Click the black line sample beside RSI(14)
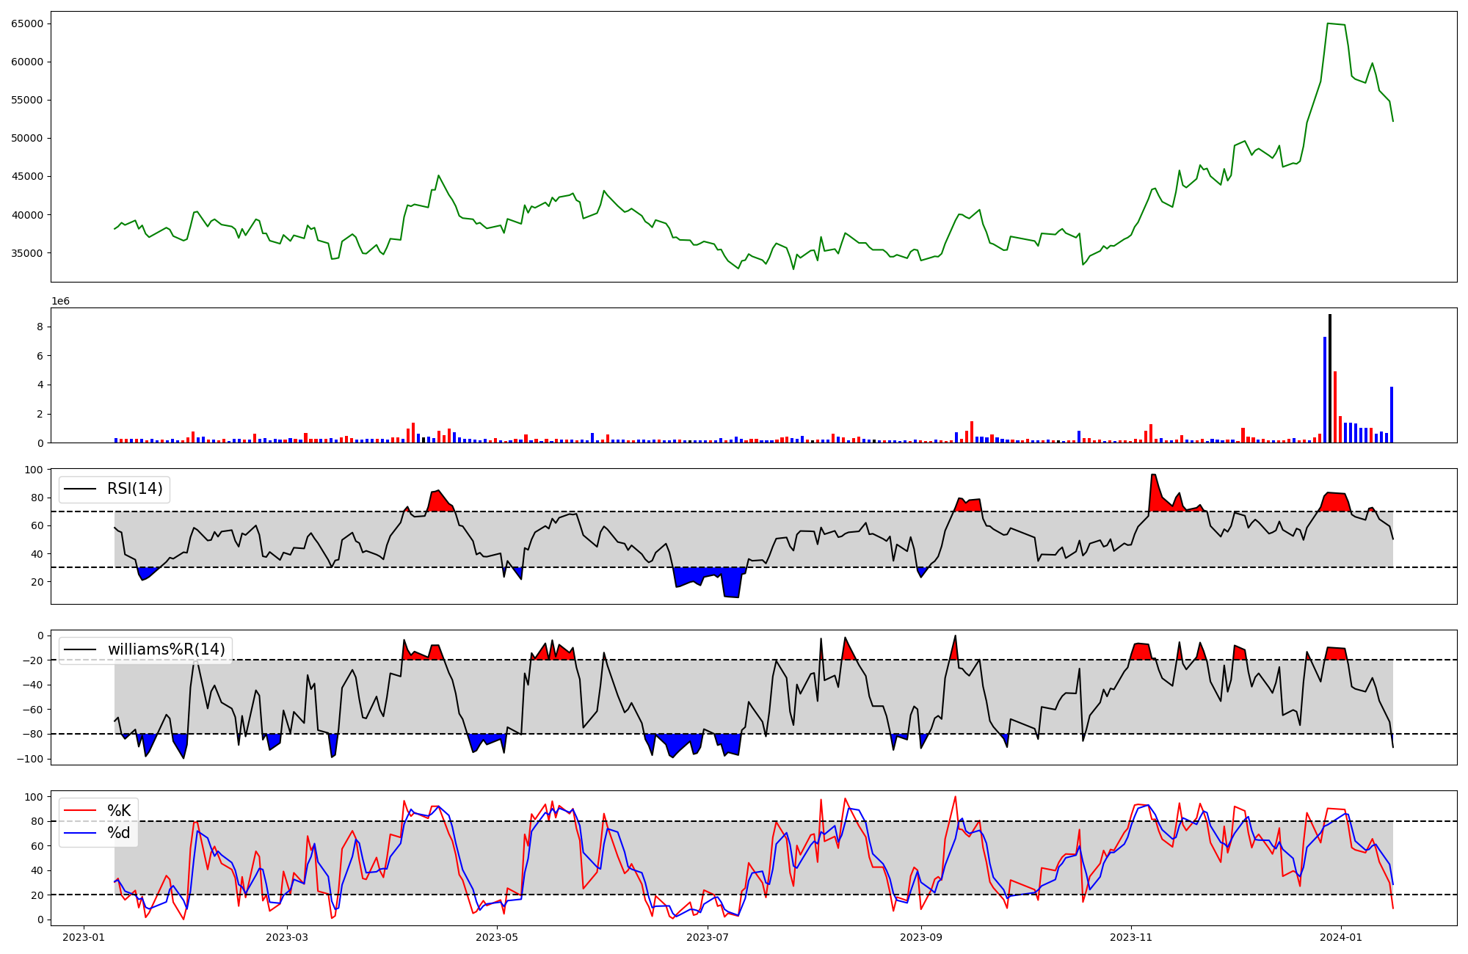This screenshot has height=954, width=1468. pos(81,489)
